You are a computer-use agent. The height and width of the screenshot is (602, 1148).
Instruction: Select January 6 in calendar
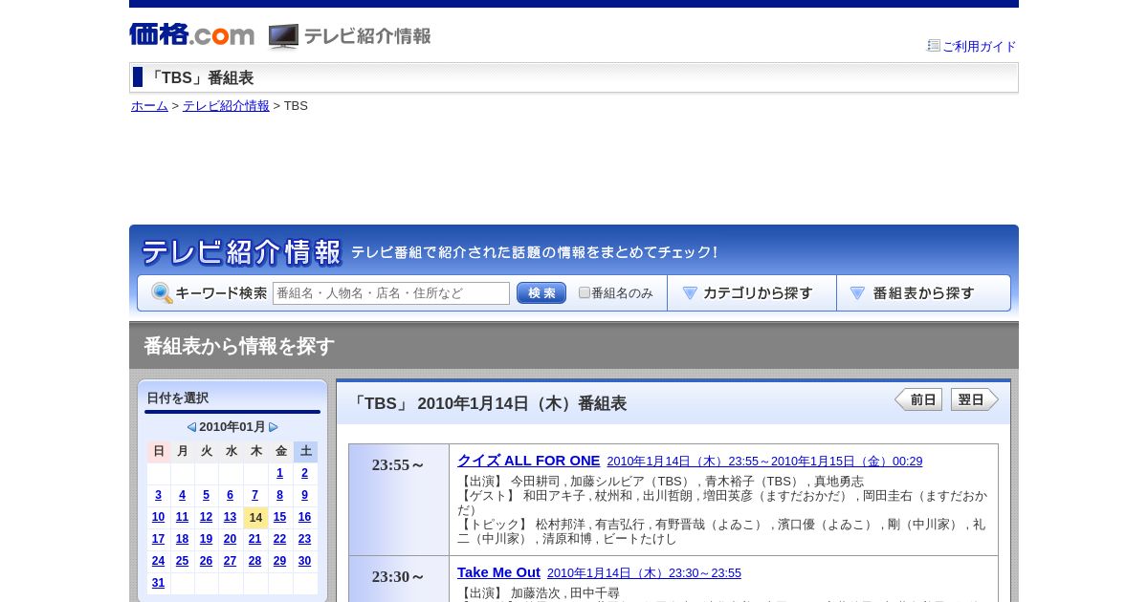pos(230,495)
